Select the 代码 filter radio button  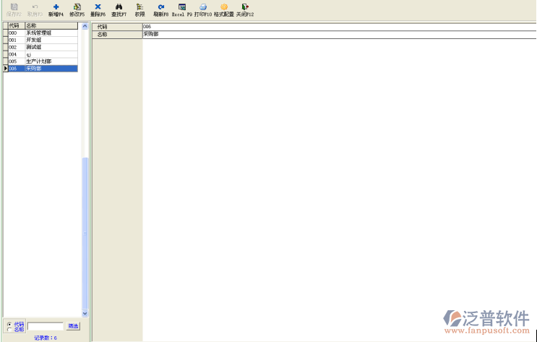(x=9, y=324)
